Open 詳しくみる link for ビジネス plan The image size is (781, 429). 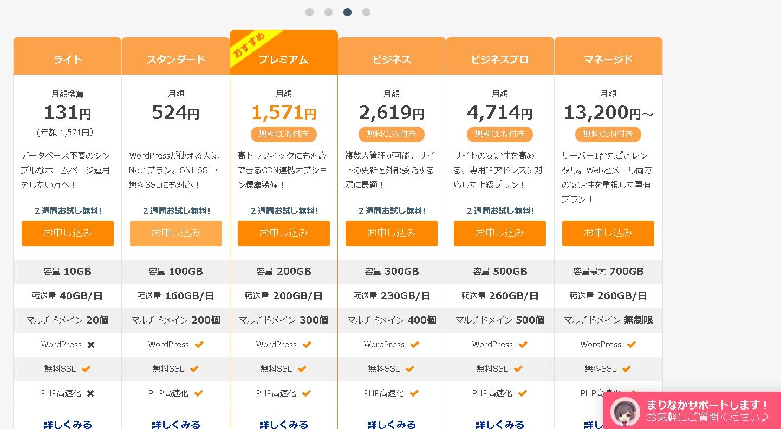(x=391, y=424)
